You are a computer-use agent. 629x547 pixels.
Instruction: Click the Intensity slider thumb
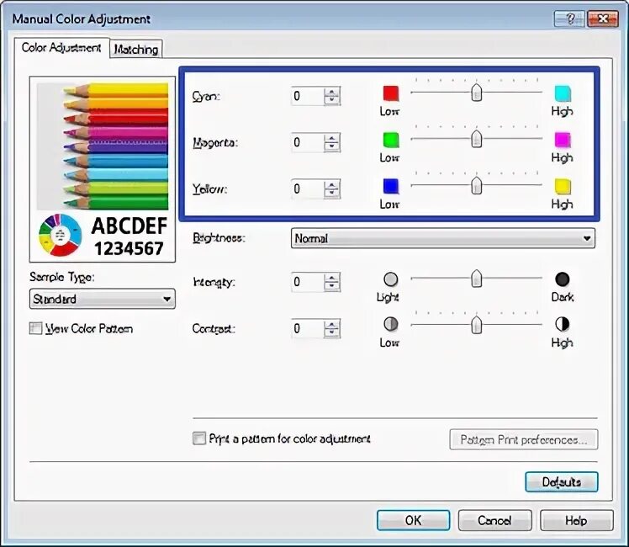click(x=477, y=278)
